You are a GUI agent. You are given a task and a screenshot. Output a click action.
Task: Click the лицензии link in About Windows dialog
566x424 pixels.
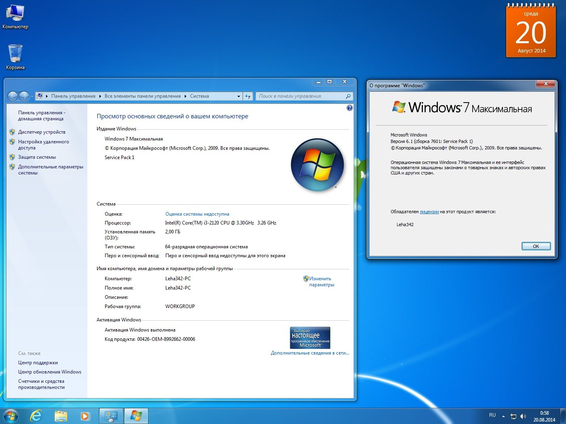429,212
